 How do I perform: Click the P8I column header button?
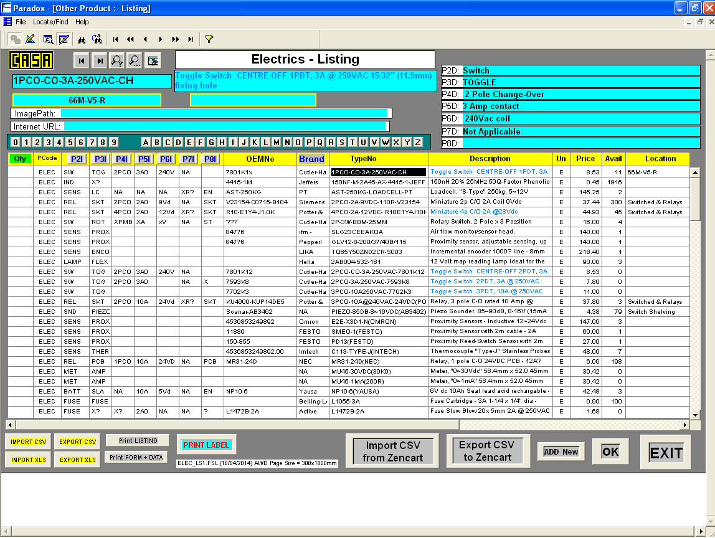pyautogui.click(x=211, y=159)
